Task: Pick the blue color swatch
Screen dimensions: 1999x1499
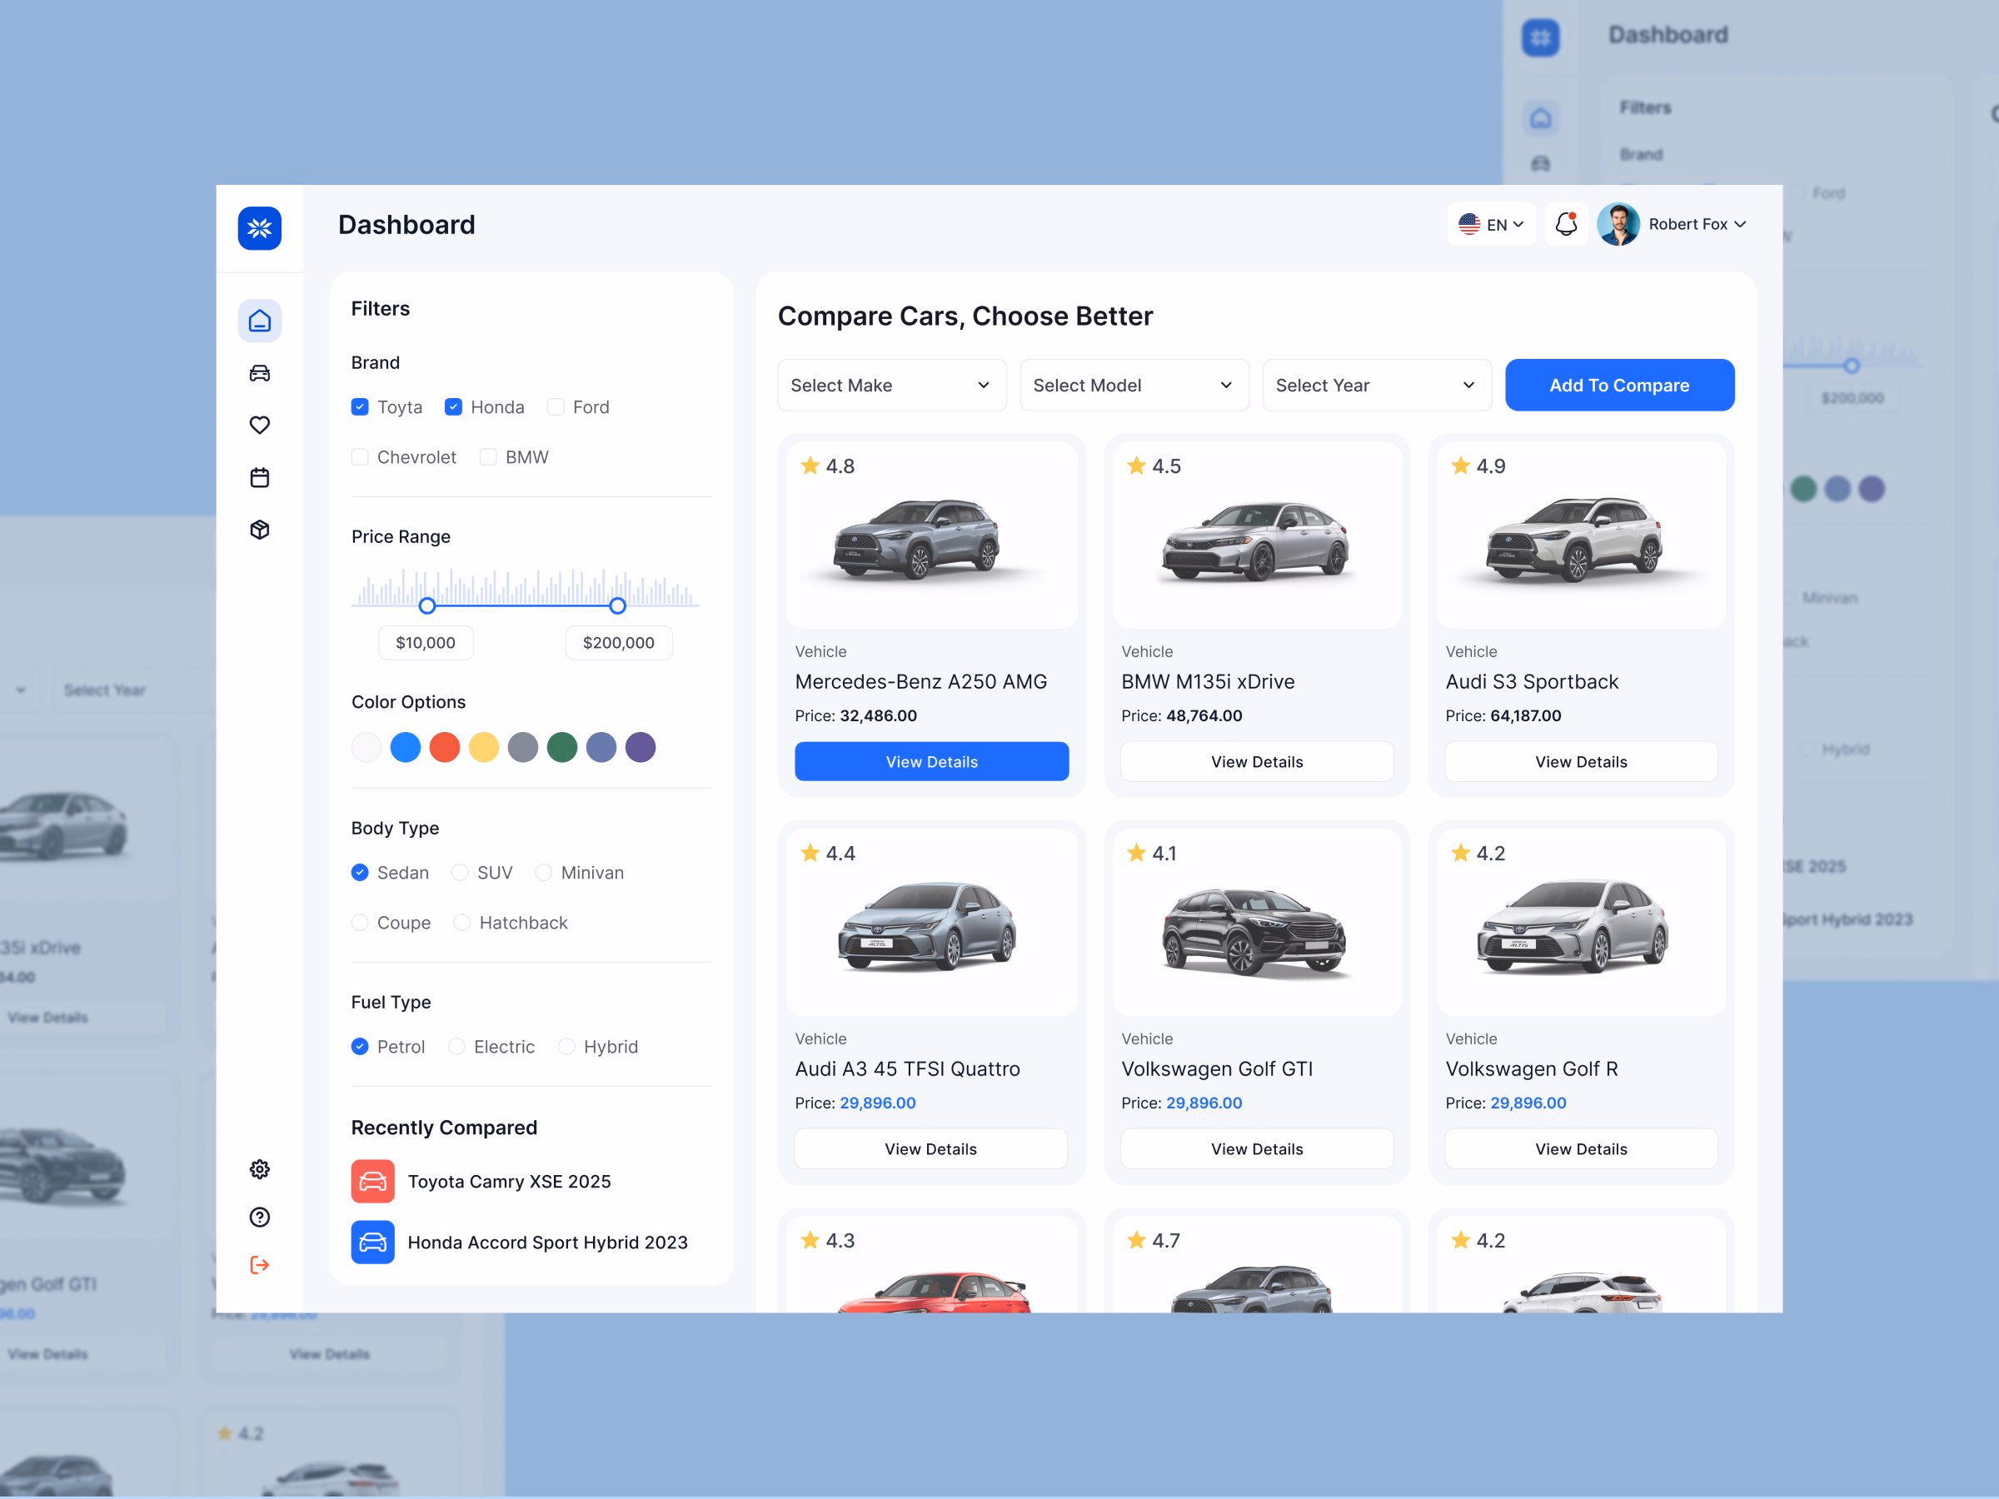Action: [x=406, y=747]
